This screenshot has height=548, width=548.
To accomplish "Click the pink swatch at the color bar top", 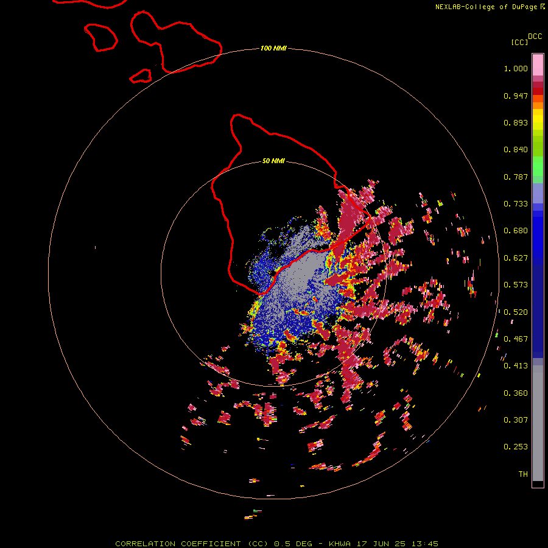I will tap(538, 65).
